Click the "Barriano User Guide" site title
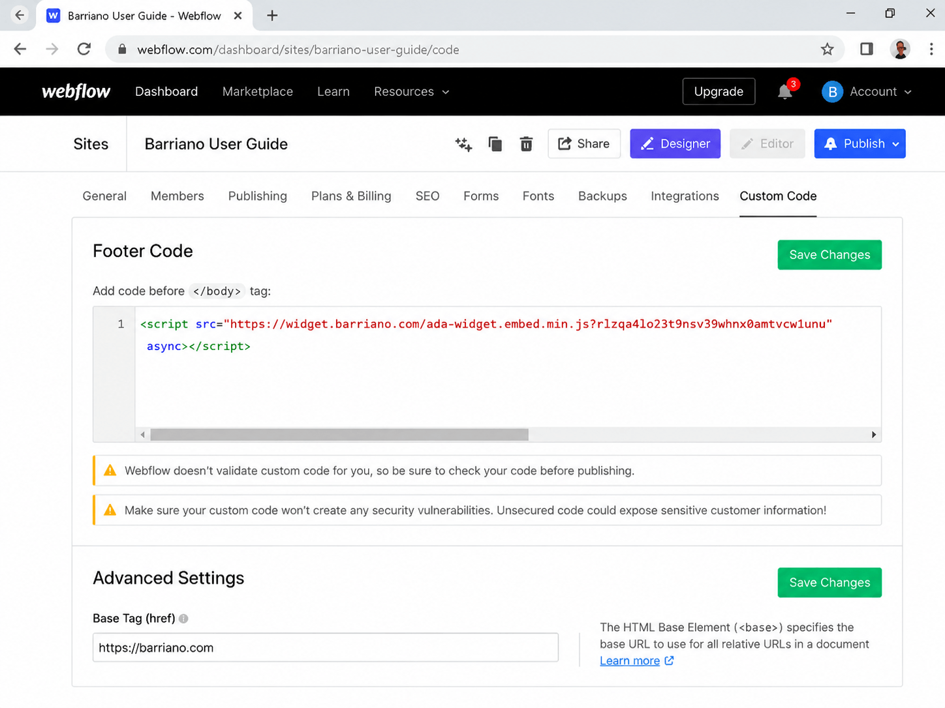 coord(216,144)
